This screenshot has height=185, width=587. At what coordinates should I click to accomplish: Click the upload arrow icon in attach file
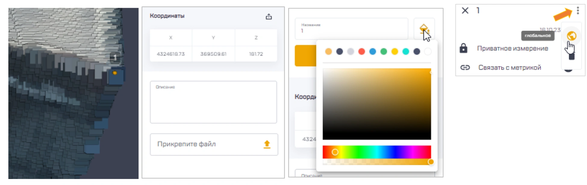coord(267,144)
